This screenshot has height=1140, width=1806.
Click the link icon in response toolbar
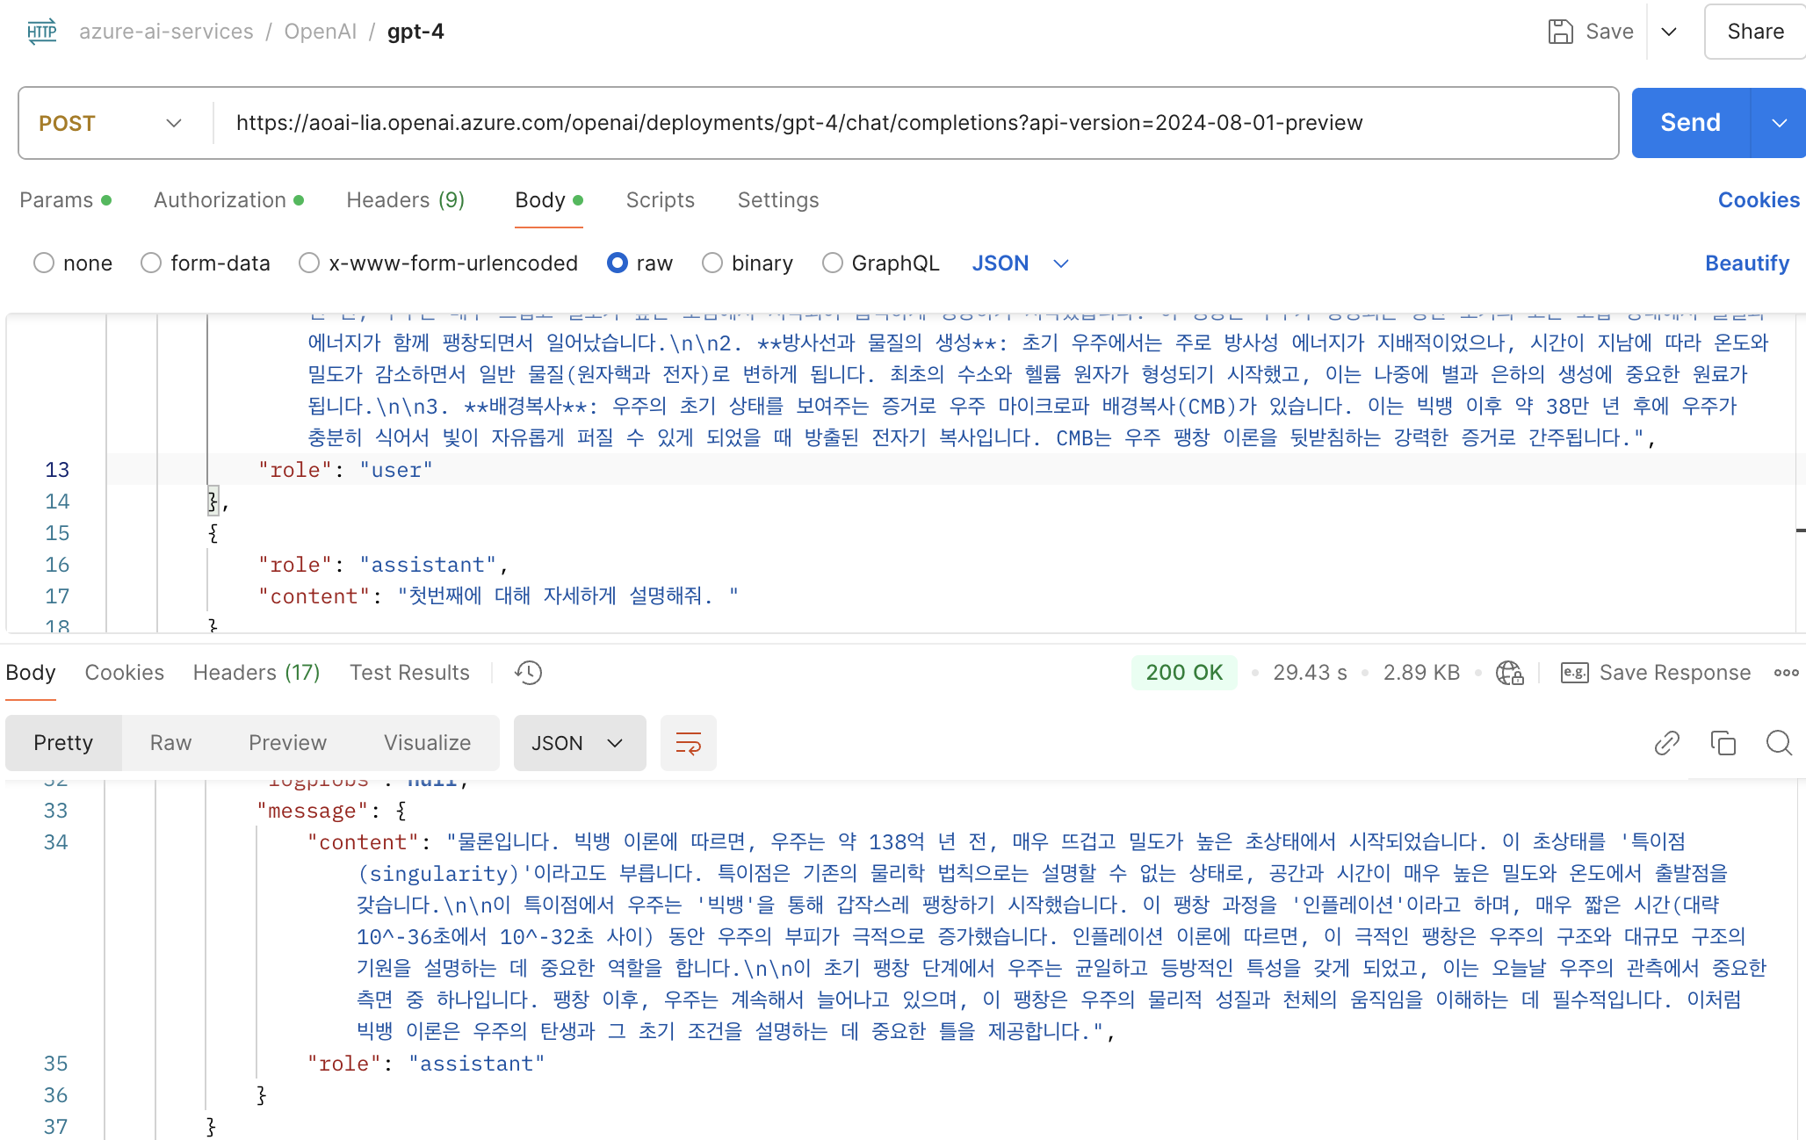(1666, 743)
